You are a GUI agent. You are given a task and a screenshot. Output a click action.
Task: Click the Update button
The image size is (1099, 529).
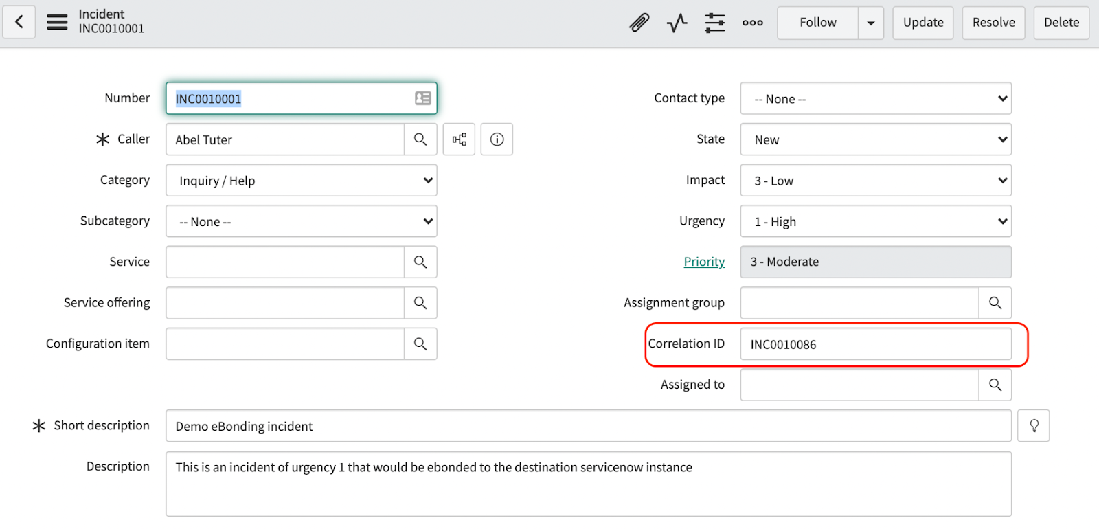pyautogui.click(x=923, y=23)
